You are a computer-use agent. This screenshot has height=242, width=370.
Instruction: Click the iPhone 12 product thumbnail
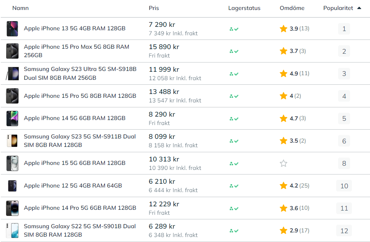(12, 186)
